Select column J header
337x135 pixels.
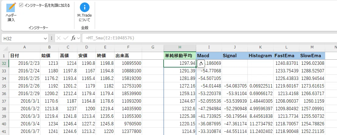point(235,47)
